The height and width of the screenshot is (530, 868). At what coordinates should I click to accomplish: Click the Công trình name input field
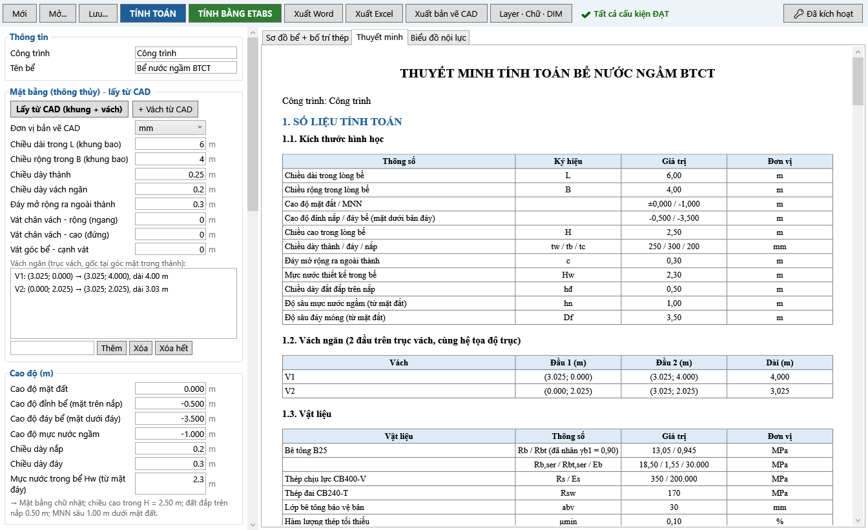[x=186, y=53]
